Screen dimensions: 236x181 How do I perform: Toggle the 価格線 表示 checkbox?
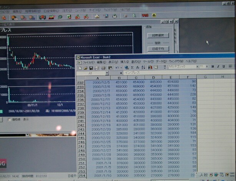[10, 120]
